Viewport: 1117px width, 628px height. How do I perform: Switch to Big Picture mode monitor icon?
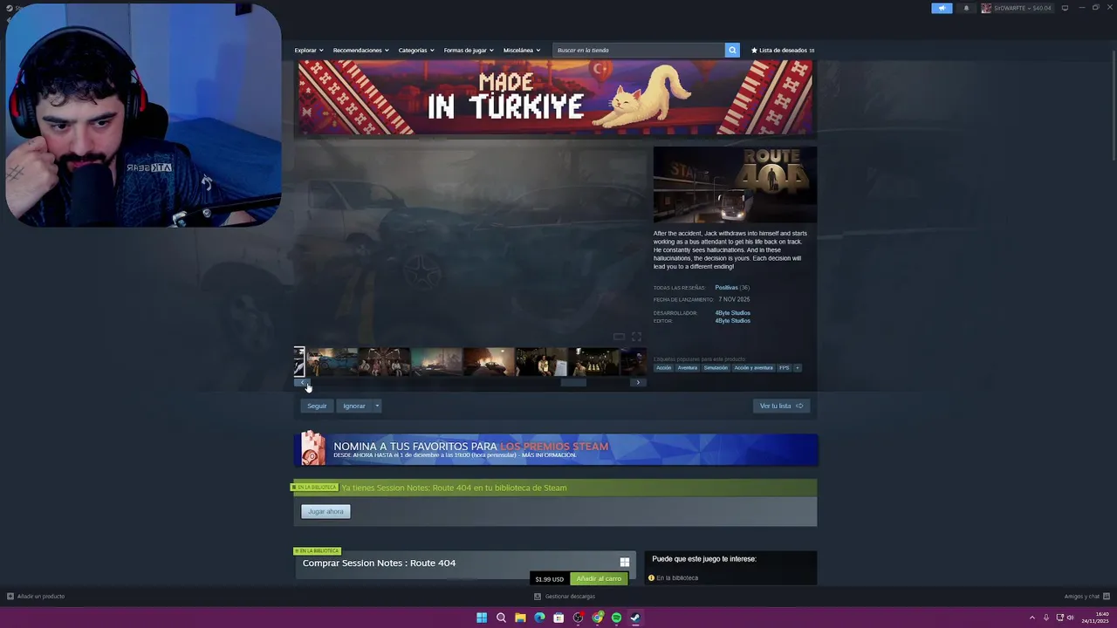[1065, 8]
